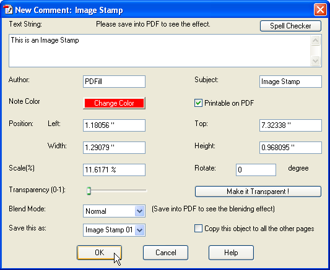Viewport: 330px width, 270px height.
Task: Click the Transparency slider handle
Action: tap(89, 191)
